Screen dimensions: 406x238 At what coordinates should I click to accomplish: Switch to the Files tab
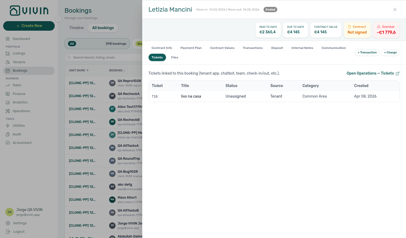coord(175,57)
